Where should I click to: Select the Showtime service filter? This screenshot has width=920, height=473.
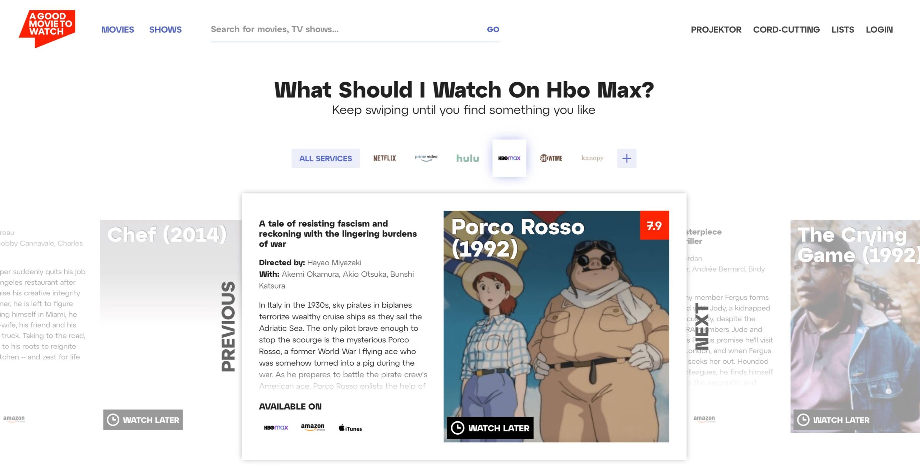(551, 158)
